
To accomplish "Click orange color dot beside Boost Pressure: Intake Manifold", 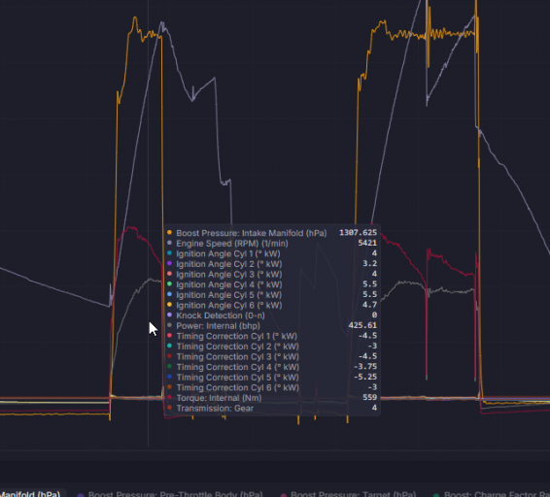I will pos(169,232).
